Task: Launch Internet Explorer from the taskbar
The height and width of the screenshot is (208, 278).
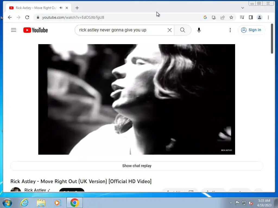Action: [24, 203]
